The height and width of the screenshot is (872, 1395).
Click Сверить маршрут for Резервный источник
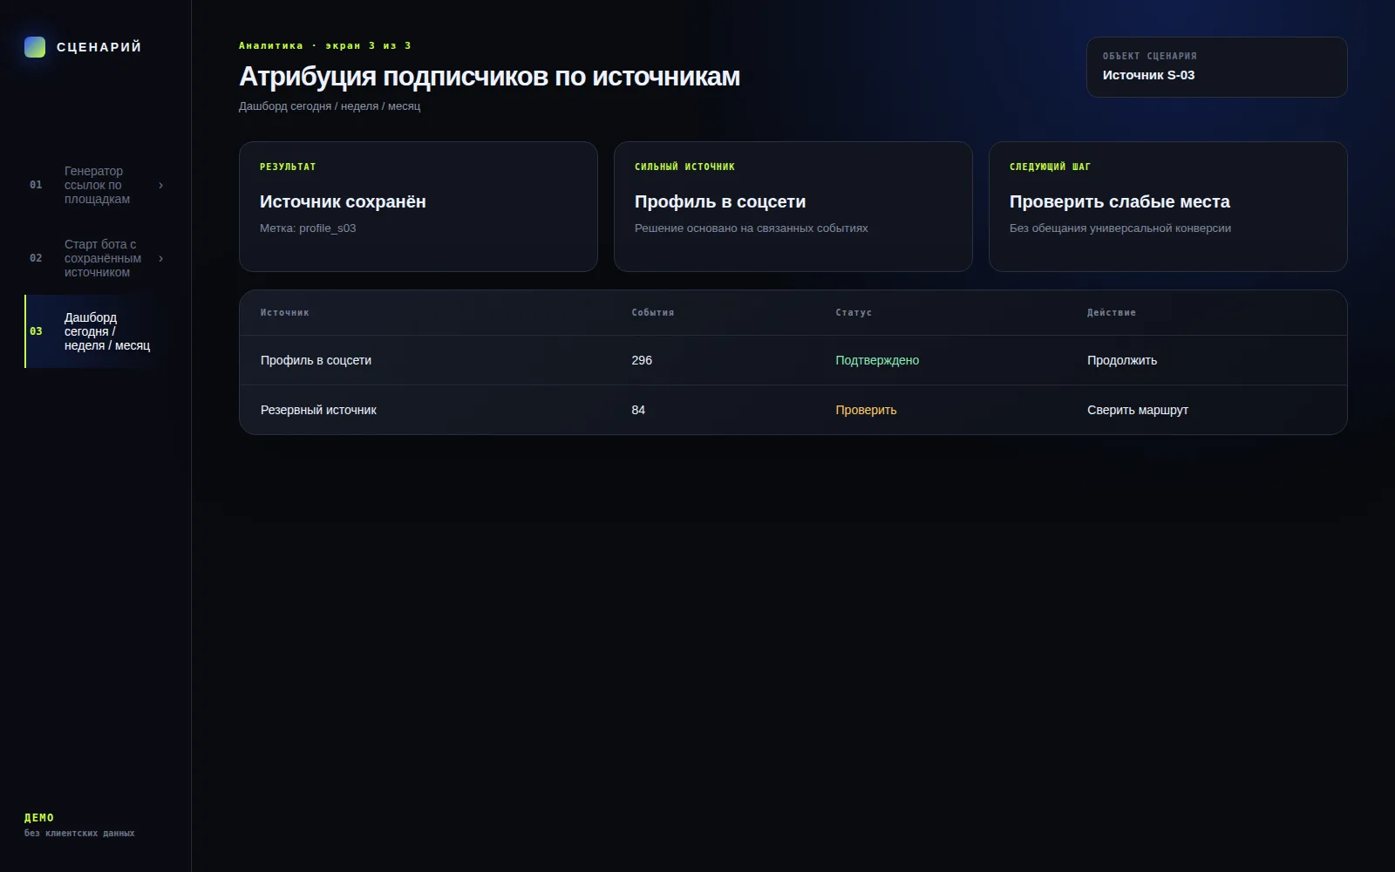point(1138,410)
